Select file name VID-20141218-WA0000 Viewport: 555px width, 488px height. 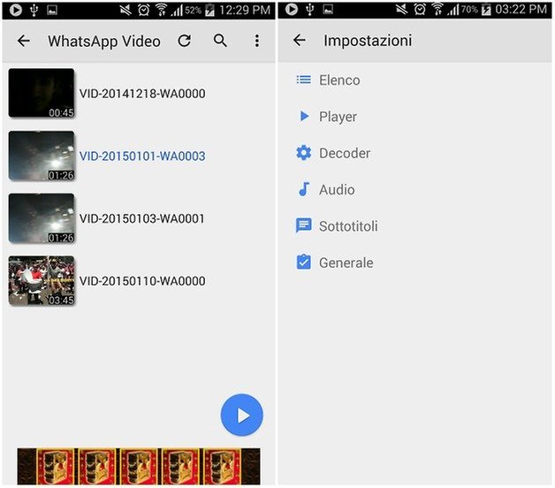click(142, 94)
